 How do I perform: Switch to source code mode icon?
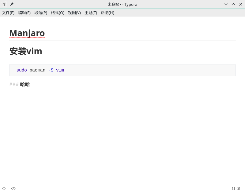[x=13, y=188]
